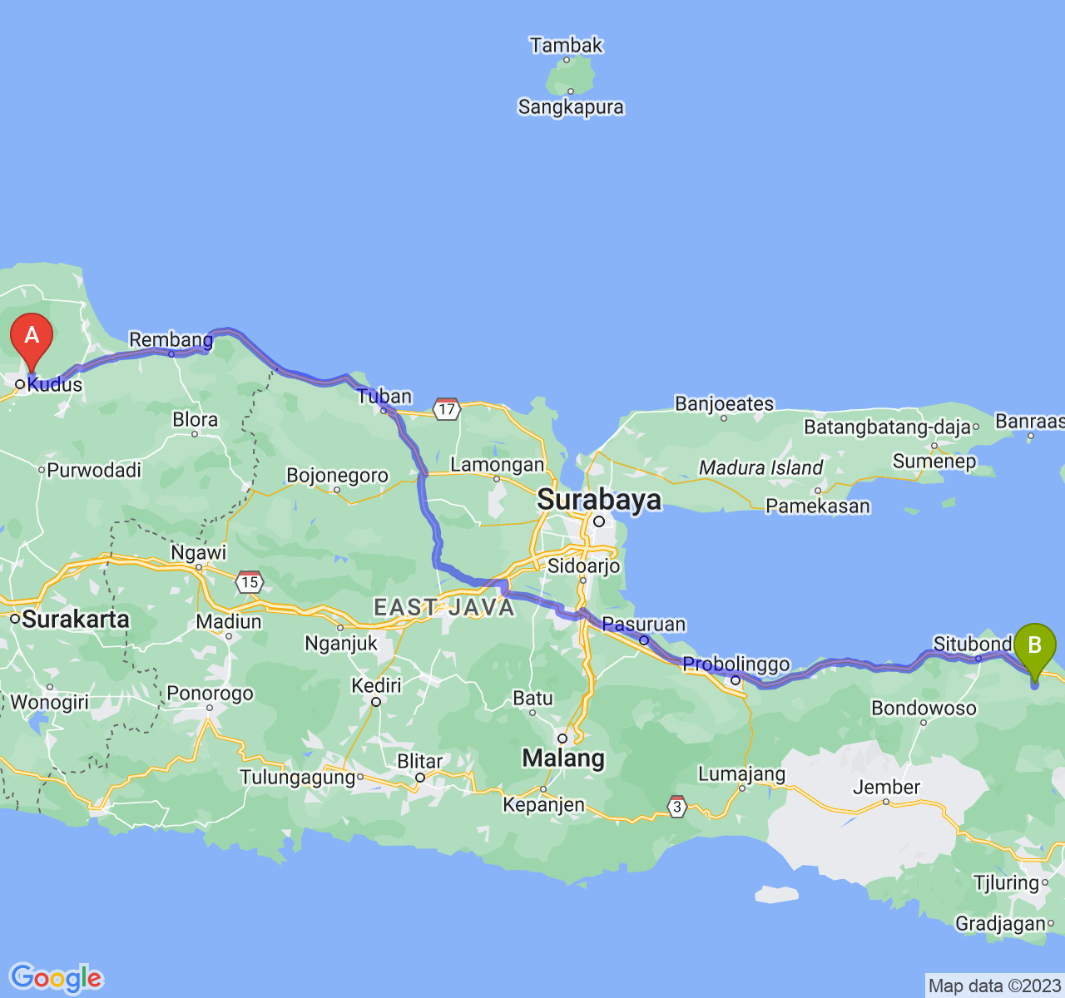Click the Nganjuk town label
This screenshot has width=1065, height=998.
click(x=341, y=643)
